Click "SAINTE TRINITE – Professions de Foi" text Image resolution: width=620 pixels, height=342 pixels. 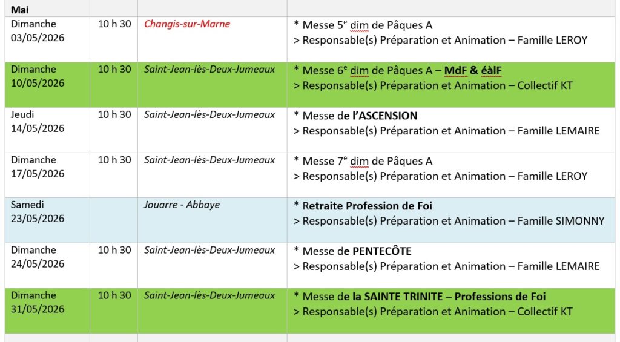point(449,297)
